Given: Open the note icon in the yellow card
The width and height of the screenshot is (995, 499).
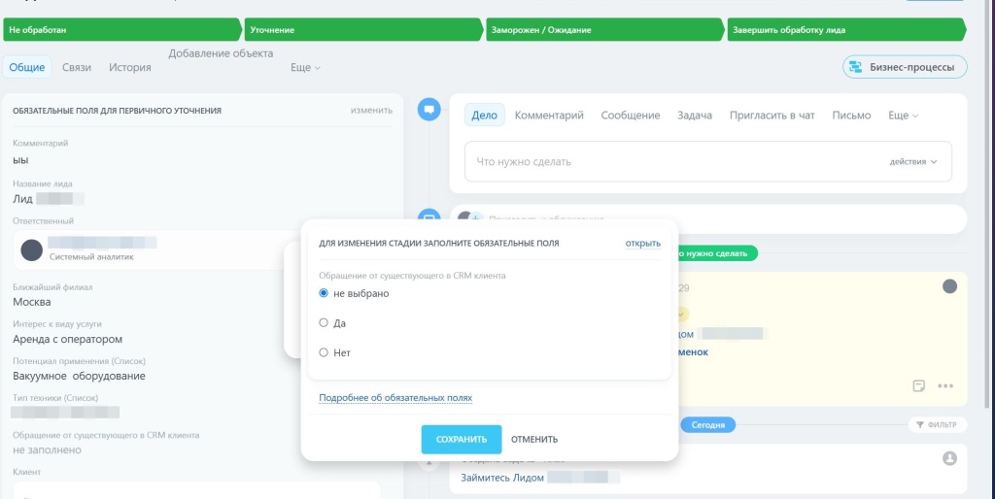Looking at the screenshot, I should (918, 385).
